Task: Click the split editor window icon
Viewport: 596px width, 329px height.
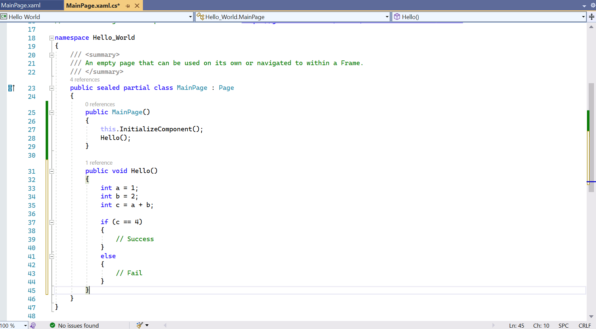Action: click(x=592, y=17)
